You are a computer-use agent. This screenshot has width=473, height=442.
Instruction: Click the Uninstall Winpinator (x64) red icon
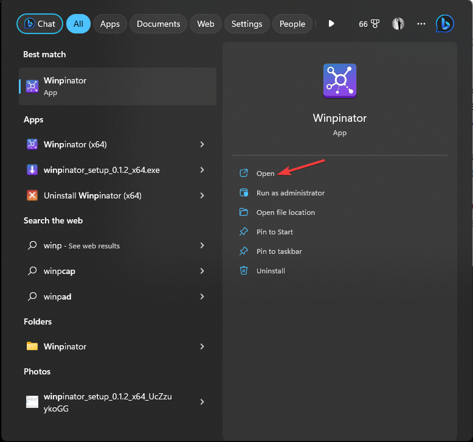pyautogui.click(x=32, y=195)
